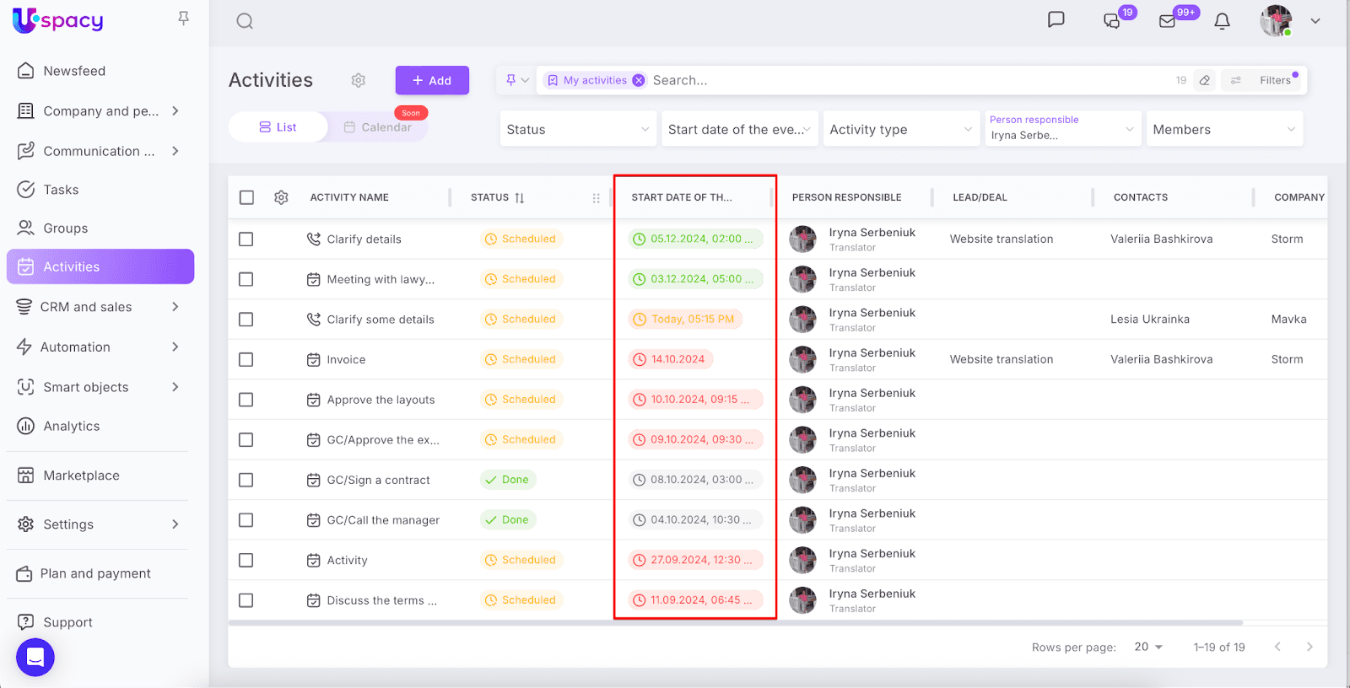
Task: Open table column settings gear in header
Action: point(281,197)
